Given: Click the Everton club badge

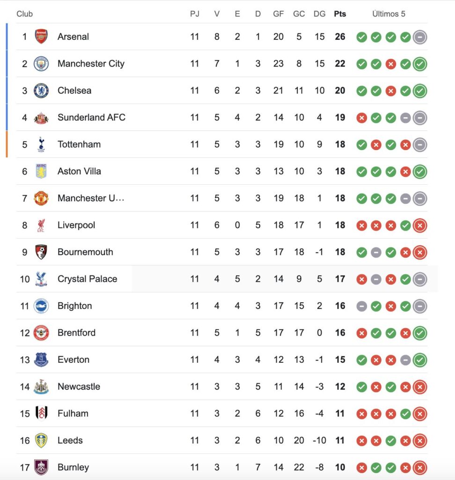Looking at the screenshot, I should 41,360.
